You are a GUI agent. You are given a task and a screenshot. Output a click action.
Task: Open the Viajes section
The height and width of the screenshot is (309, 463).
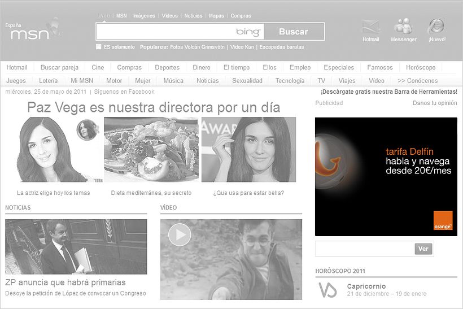[347, 81]
